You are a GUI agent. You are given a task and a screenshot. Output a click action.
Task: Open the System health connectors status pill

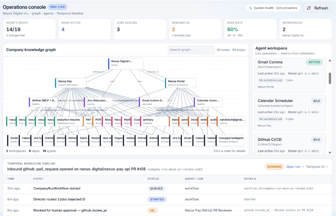(x=273, y=8)
